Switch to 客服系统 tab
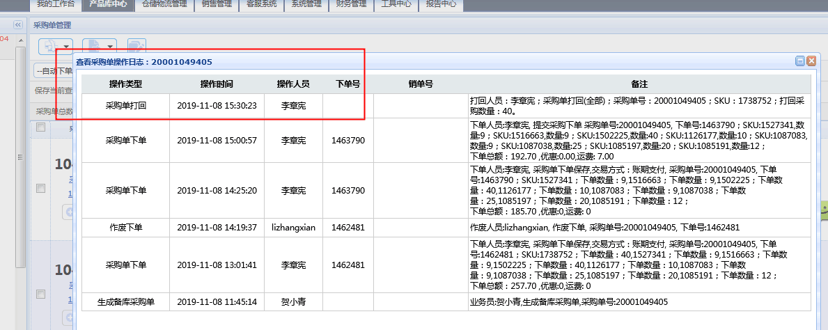Viewport: 828px width, 330px height. [261, 5]
